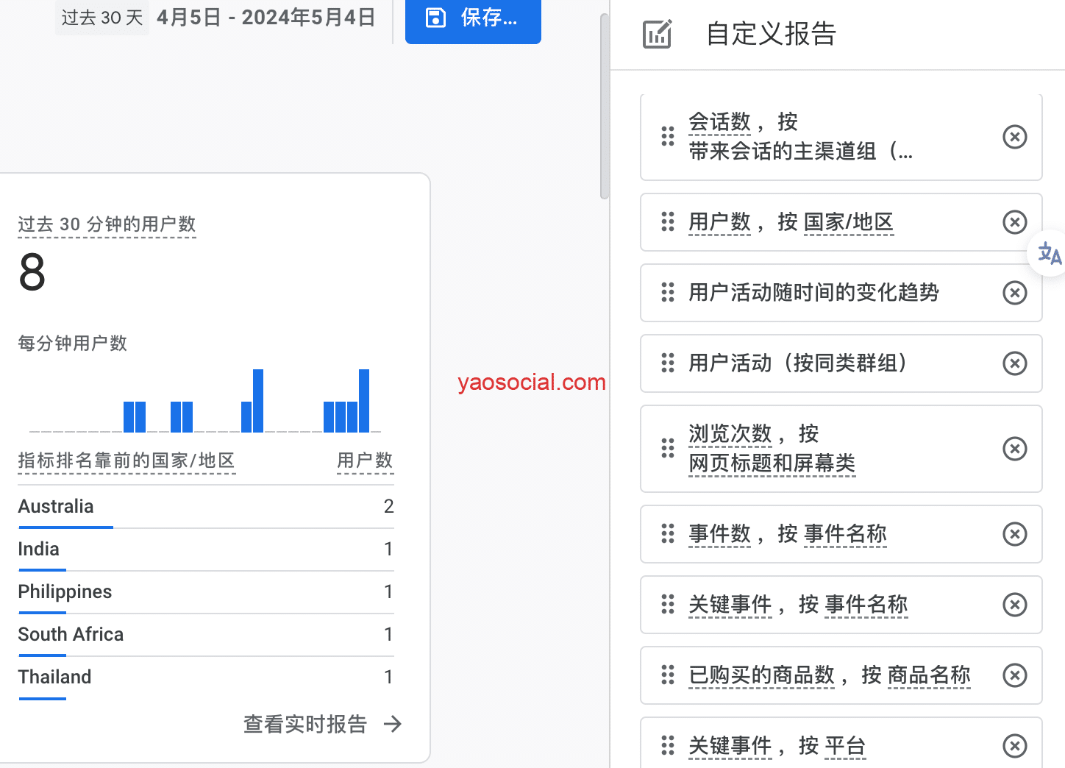1065x768 pixels.
Task: Click drag handle of 浏览次数 card
Action: [x=668, y=449]
